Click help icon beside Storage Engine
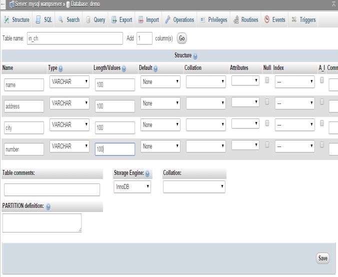Screen dimensions: 338x277 147,173
